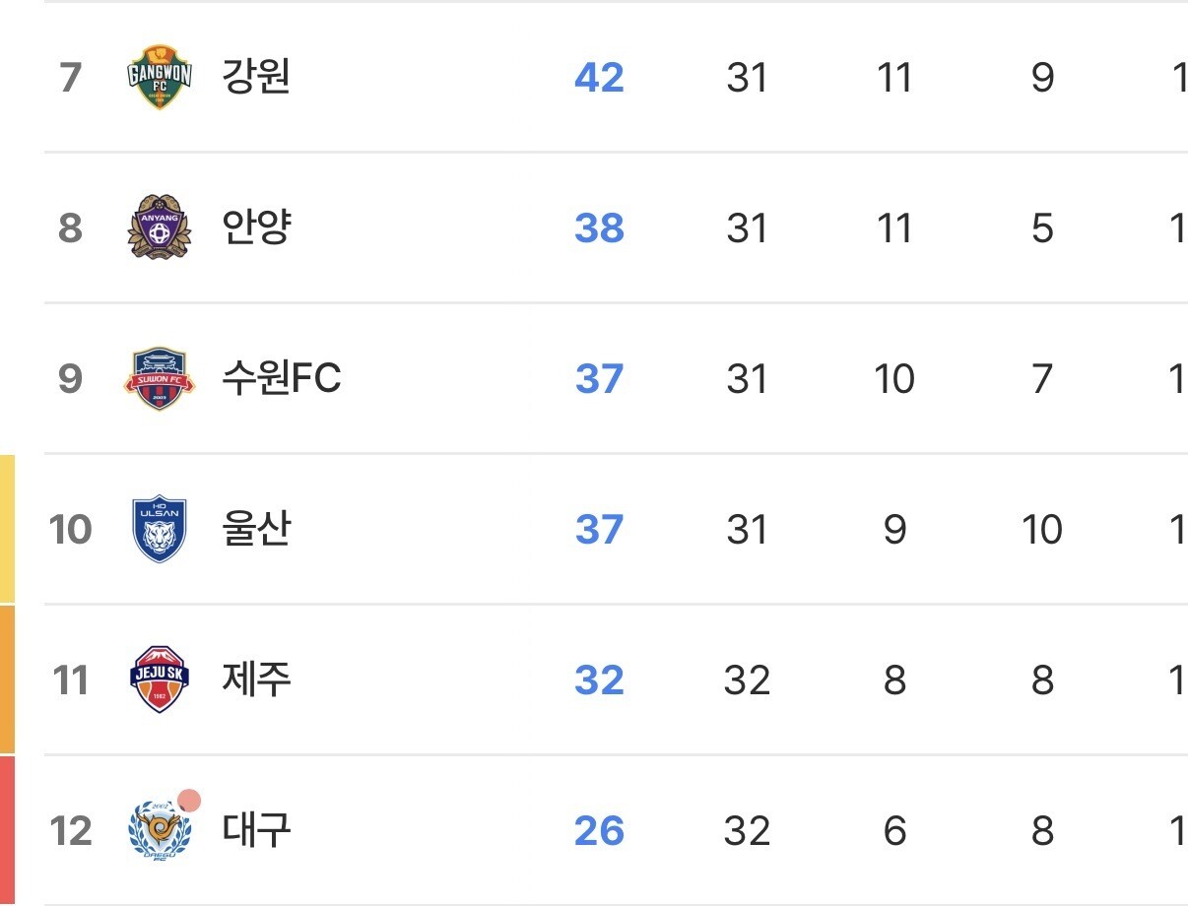The width and height of the screenshot is (1188, 906).
Task: Select Anyang's 38 points figure
Action: point(599,228)
